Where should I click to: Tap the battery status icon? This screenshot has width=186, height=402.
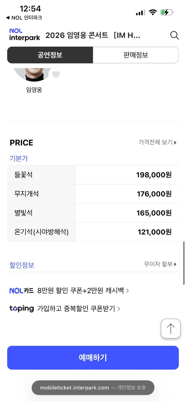point(167,12)
